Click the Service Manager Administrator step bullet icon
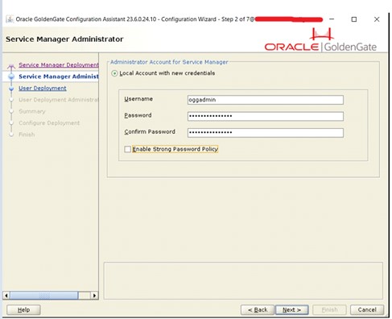The image size is (392, 319). click(11, 77)
